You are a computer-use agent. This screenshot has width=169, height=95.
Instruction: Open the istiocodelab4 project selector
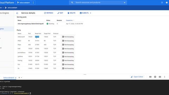pos(24,3)
